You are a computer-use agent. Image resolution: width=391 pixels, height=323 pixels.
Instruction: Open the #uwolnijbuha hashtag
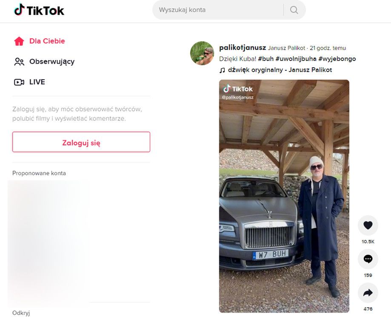coord(296,59)
